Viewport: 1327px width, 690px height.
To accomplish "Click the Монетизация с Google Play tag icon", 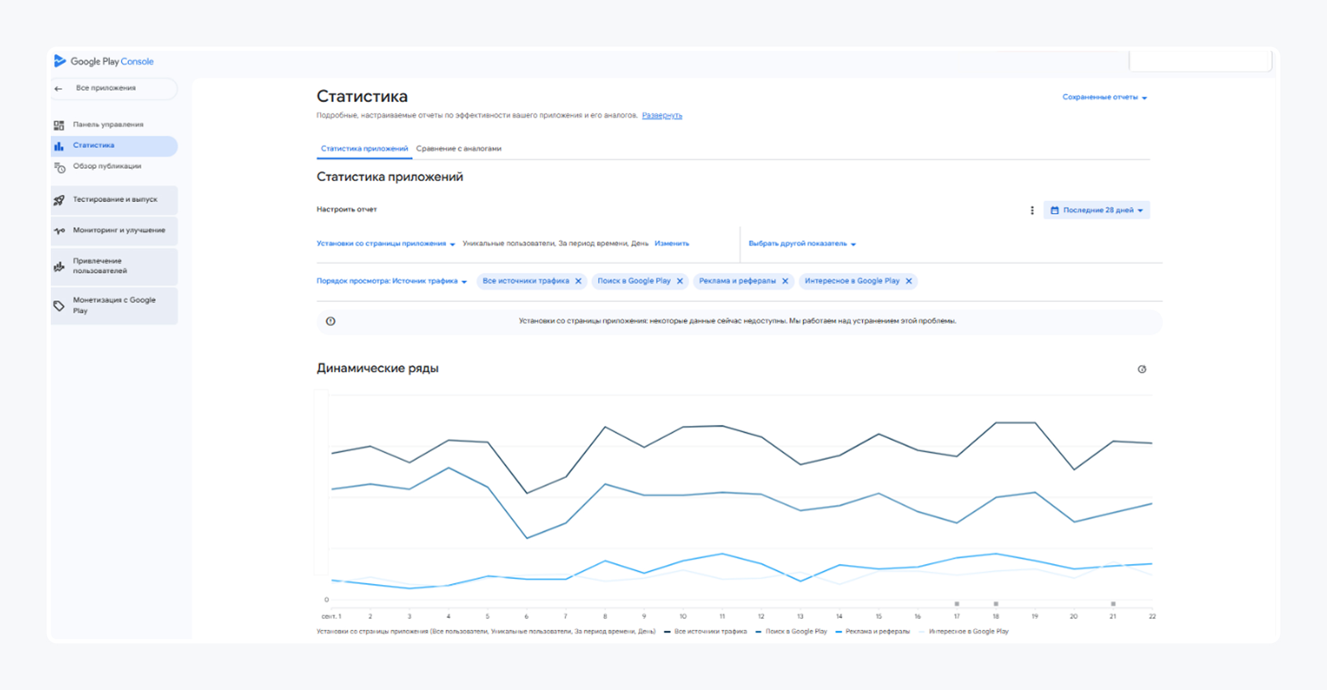I will pyautogui.click(x=59, y=306).
